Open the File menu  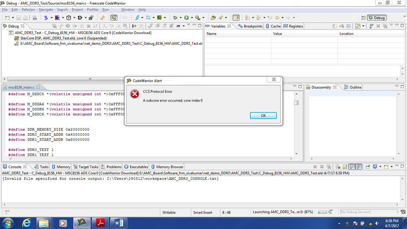point(4,10)
